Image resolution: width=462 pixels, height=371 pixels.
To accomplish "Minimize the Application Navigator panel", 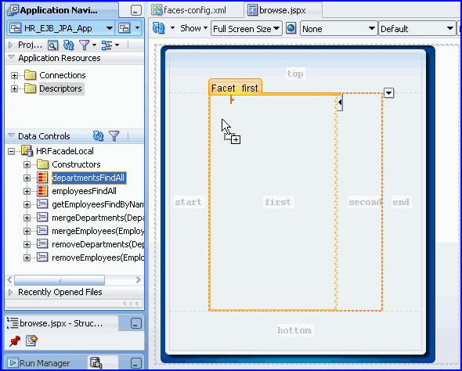I will (135, 11).
